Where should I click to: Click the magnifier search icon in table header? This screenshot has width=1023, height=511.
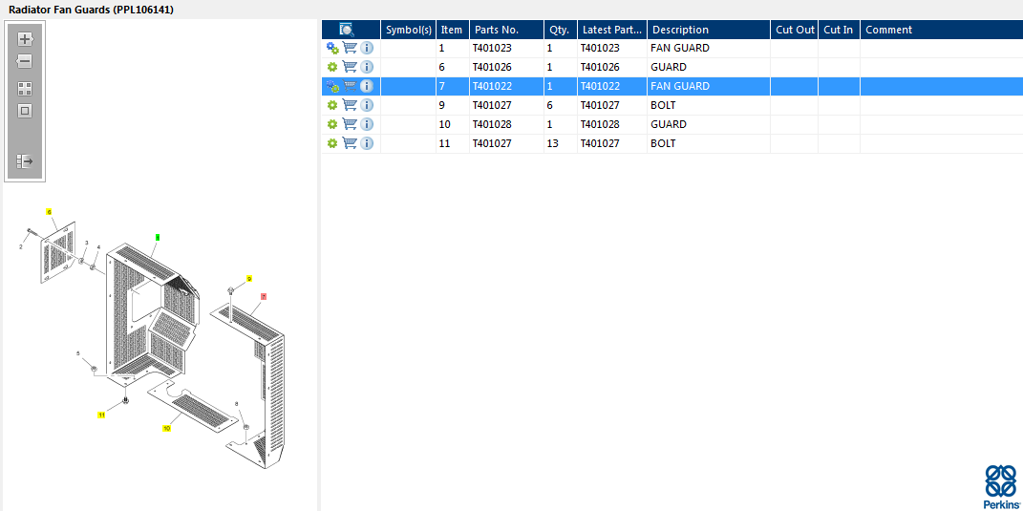347,30
